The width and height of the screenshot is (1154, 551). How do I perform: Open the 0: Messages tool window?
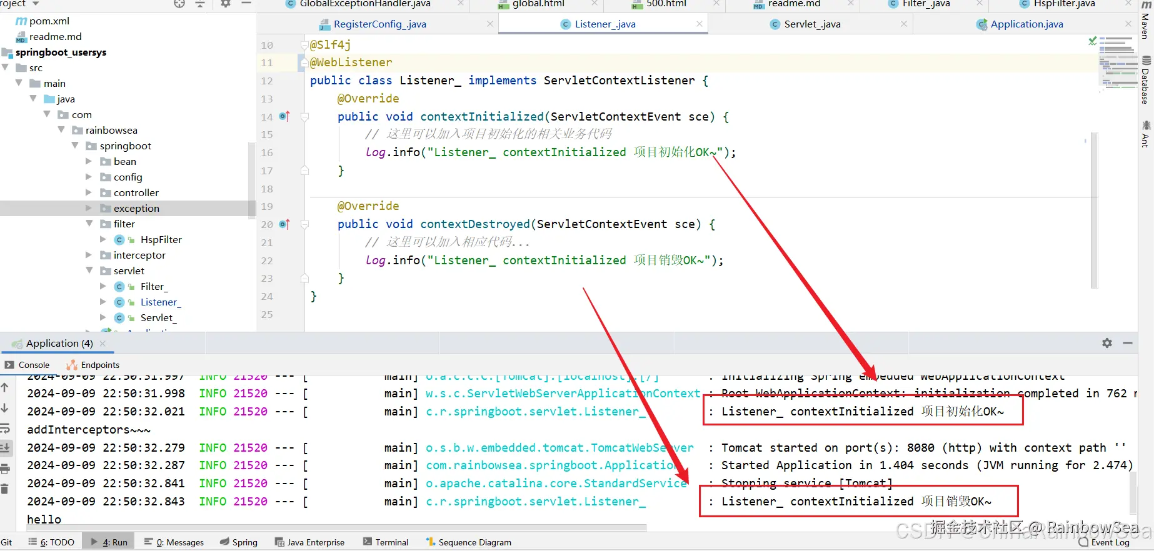coord(174,542)
